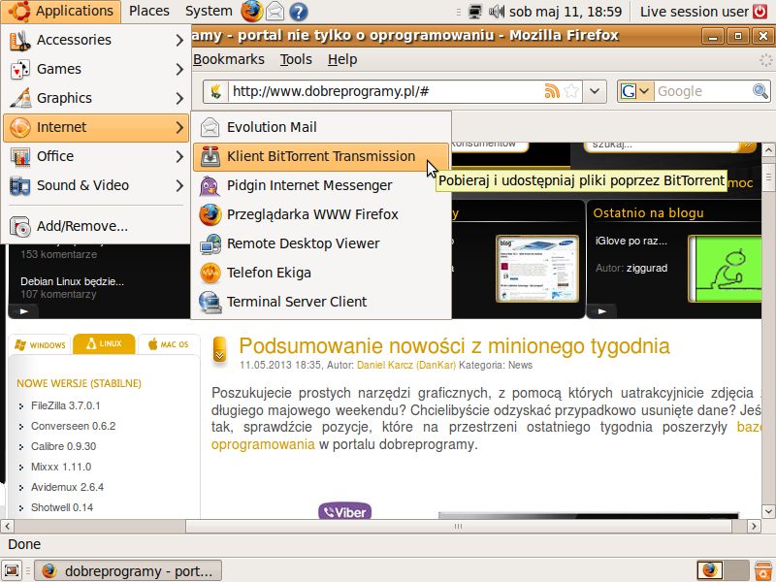This screenshot has height=582, width=776.
Task: Expand Office submenu arrow
Action: coord(179,157)
